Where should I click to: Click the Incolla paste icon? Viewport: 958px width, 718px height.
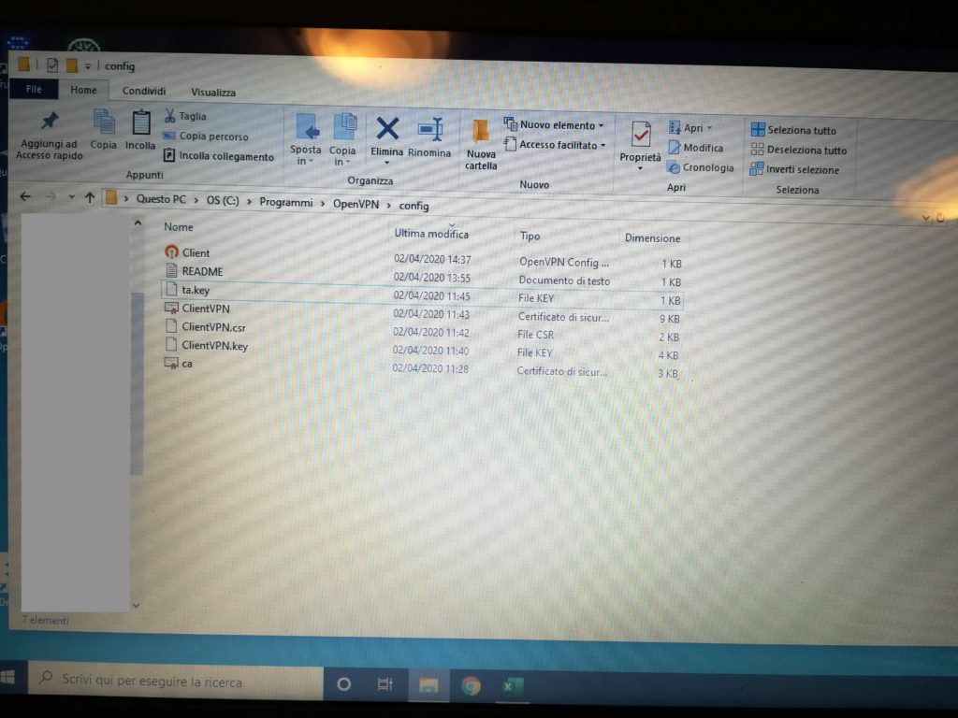pyautogui.click(x=141, y=122)
